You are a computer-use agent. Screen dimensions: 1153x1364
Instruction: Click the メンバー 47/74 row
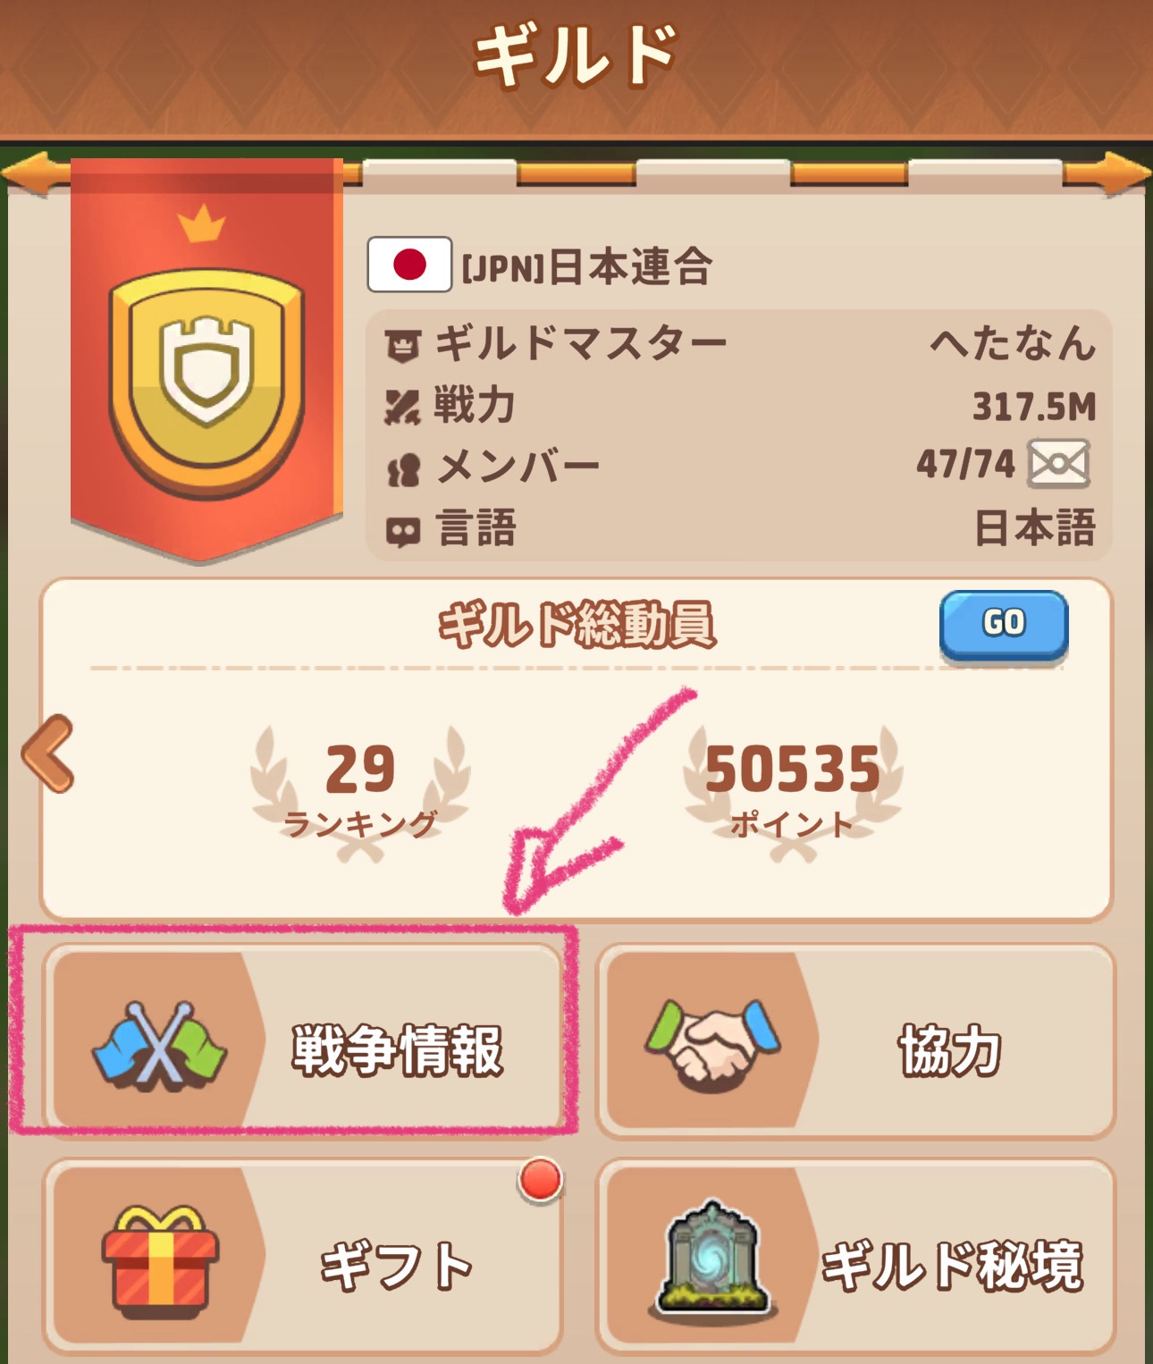click(x=739, y=465)
